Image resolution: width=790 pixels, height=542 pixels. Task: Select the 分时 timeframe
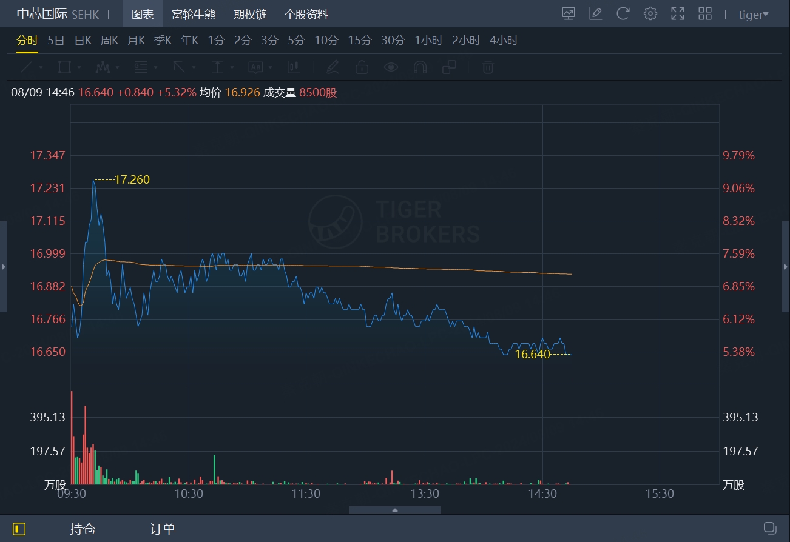[x=27, y=41]
